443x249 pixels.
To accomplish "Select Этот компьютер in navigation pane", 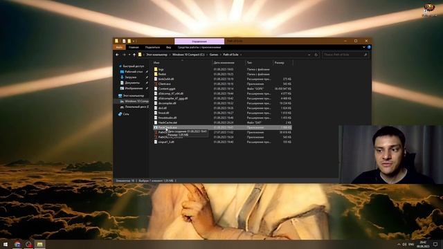I will pos(134,95).
